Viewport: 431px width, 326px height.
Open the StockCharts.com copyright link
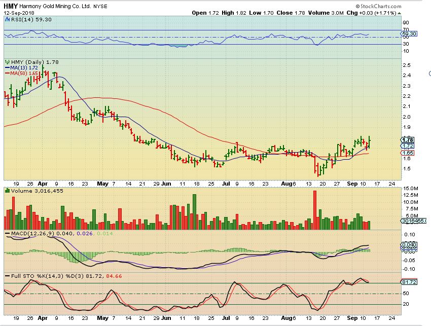(378, 6)
